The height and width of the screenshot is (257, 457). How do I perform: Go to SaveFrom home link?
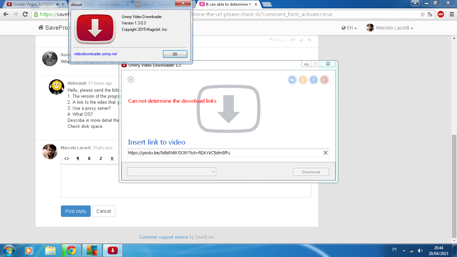pyautogui.click(x=53, y=28)
